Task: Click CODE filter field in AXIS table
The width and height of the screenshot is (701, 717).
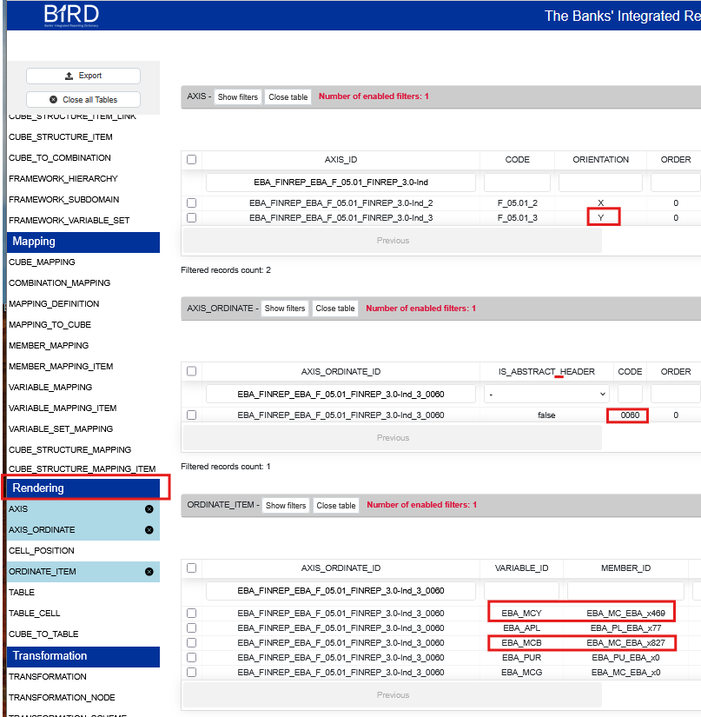Action: (518, 183)
